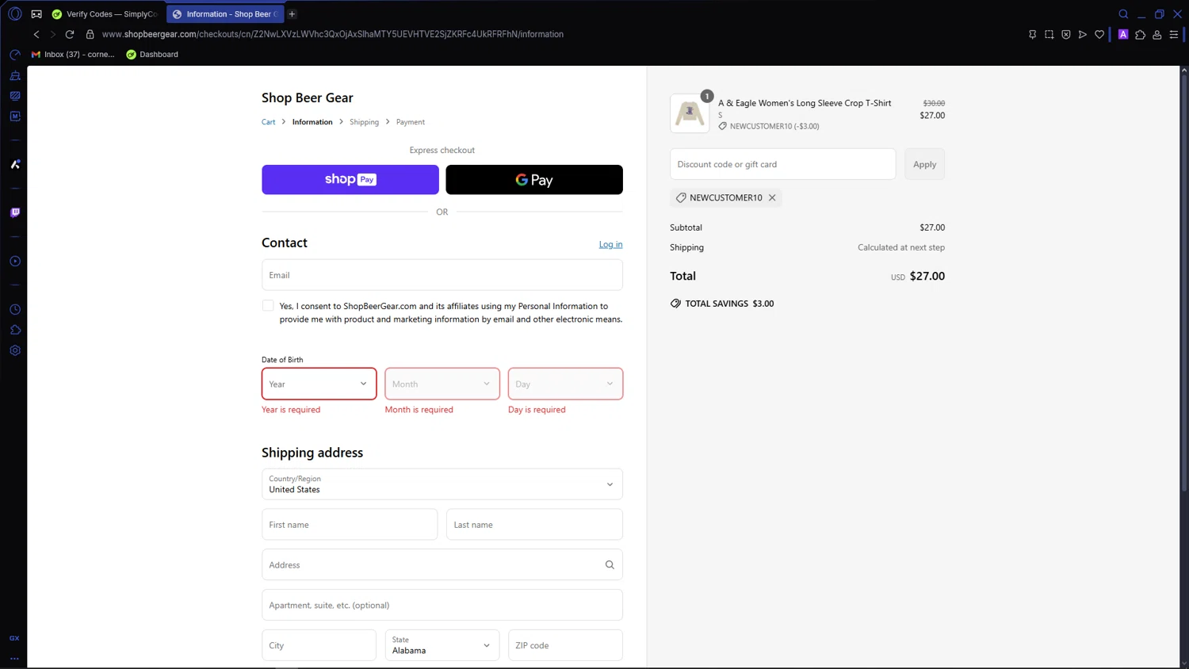1189x669 pixels.
Task: Open the ad blocker shield icon
Action: pyautogui.click(x=1066, y=34)
